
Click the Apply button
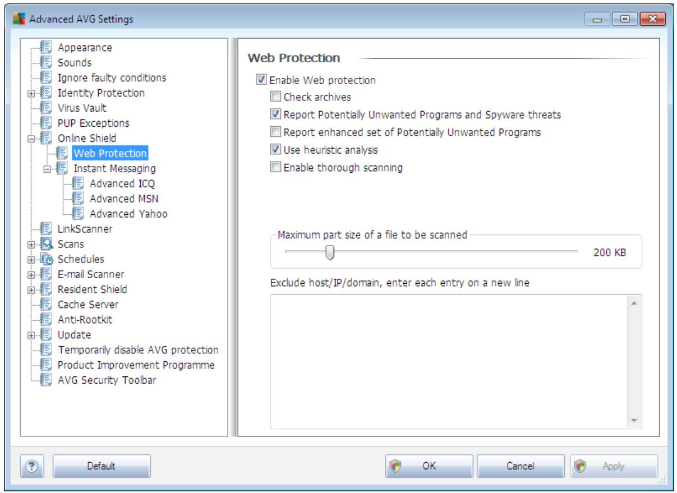point(614,466)
